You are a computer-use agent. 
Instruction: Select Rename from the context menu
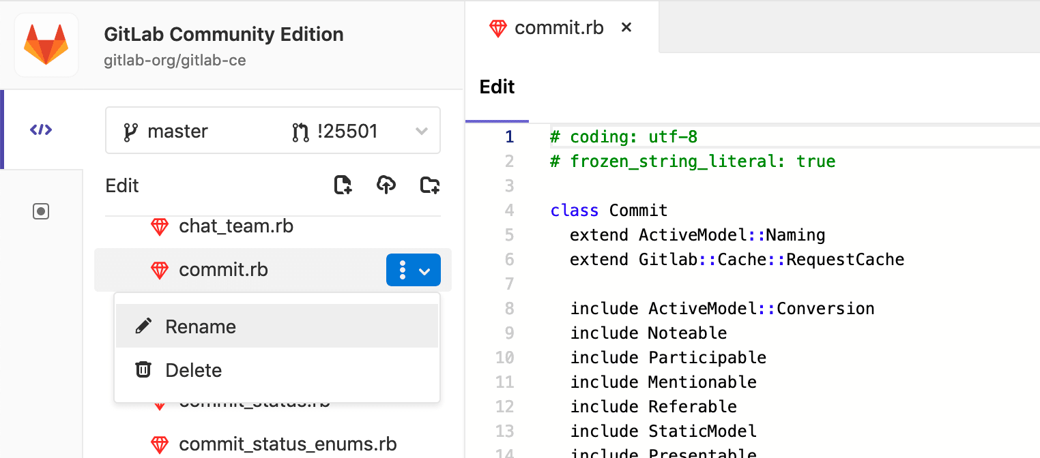click(x=200, y=326)
